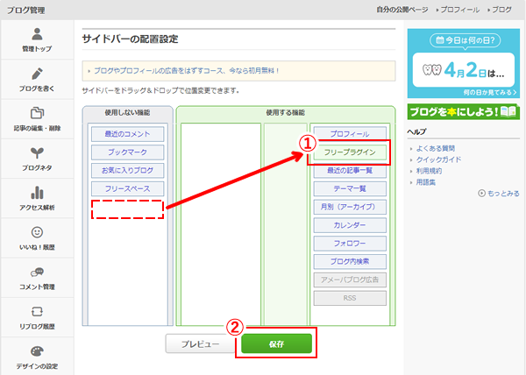Viewport: 526px width, 375px height.
Task: Open the ブログ header link
Action: pos(501,9)
